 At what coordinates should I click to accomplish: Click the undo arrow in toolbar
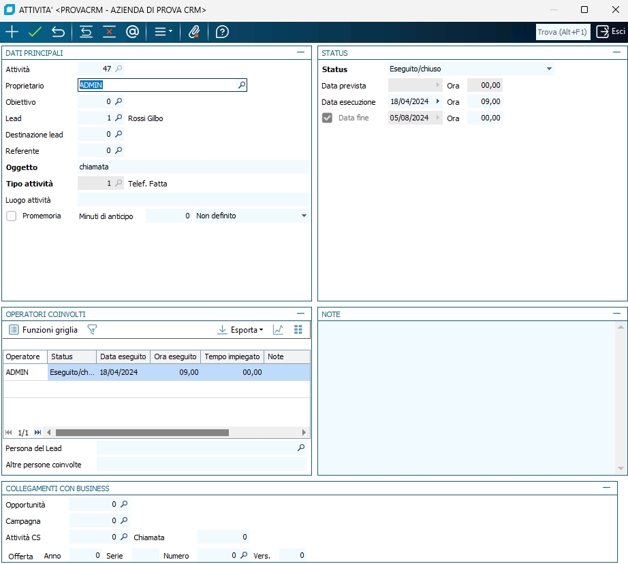[x=59, y=32]
